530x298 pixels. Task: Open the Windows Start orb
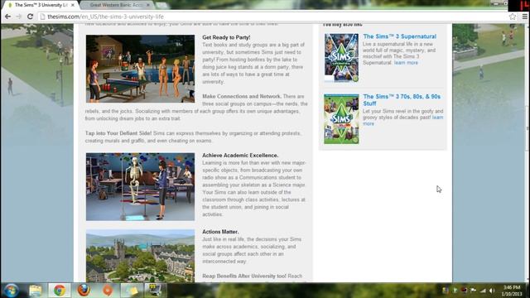[x=11, y=291]
